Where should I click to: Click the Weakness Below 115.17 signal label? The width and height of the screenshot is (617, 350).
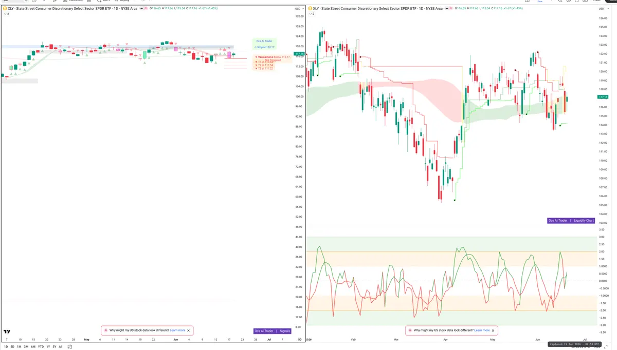tap(274, 57)
